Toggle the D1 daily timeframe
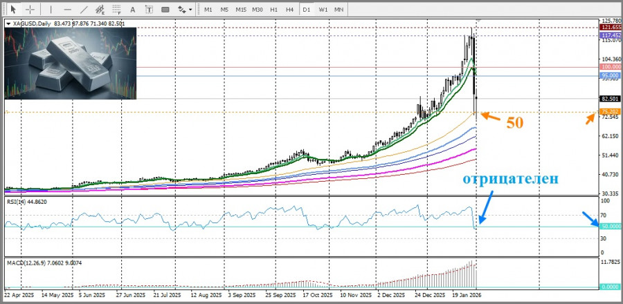 click(306, 10)
